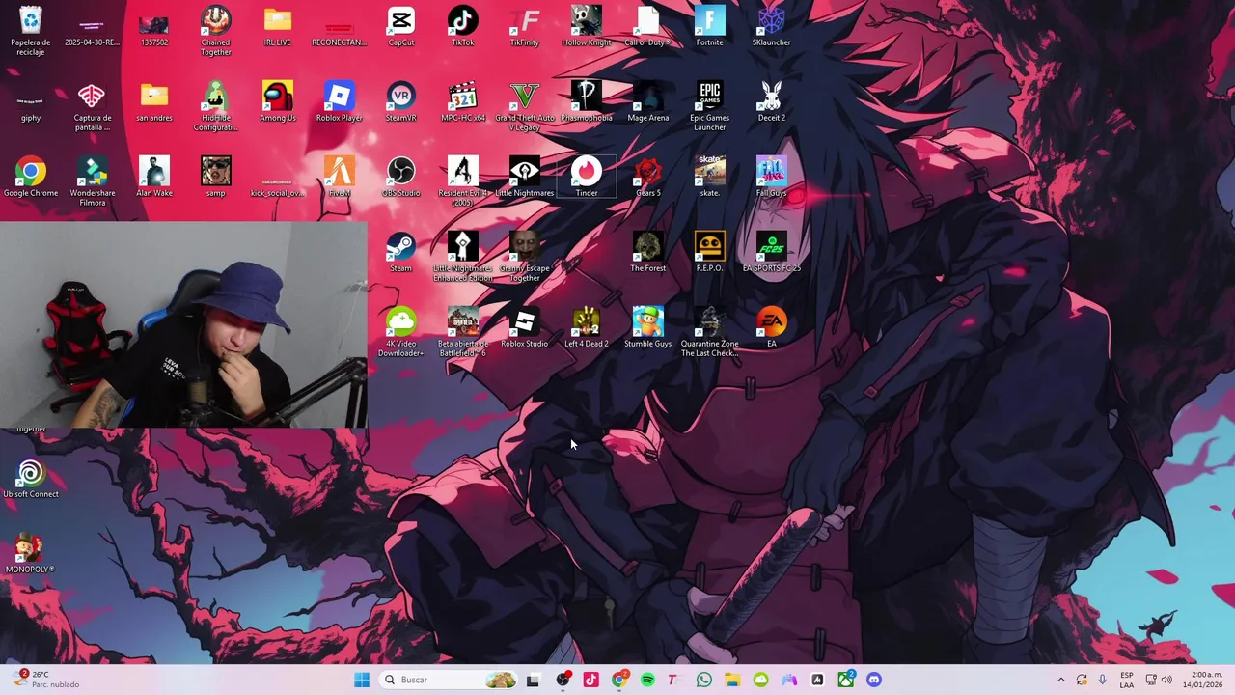Select the Among Us shortcut
The height and width of the screenshot is (695, 1235).
278,102
